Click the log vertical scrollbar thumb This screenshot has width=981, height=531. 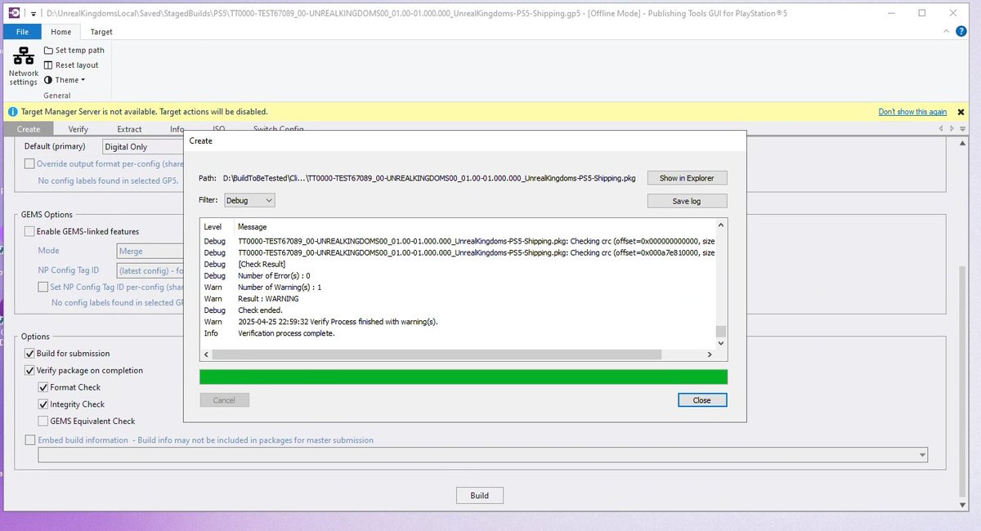click(720, 331)
